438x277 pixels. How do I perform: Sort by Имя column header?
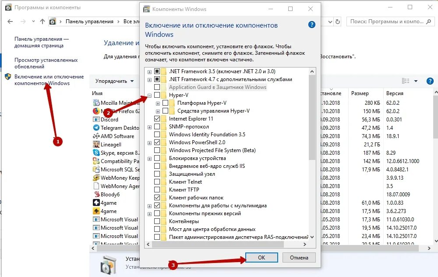coord(97,93)
